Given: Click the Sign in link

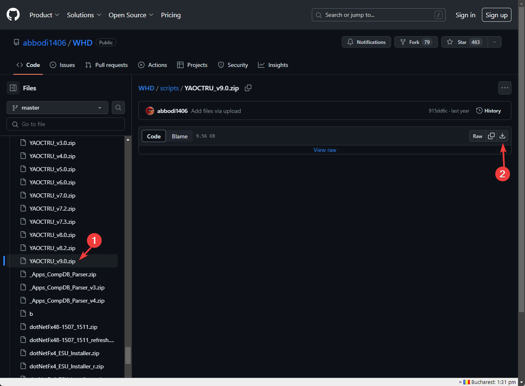Looking at the screenshot, I should tap(465, 15).
